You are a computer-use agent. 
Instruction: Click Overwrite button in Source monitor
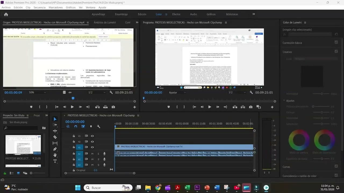tap(105, 107)
